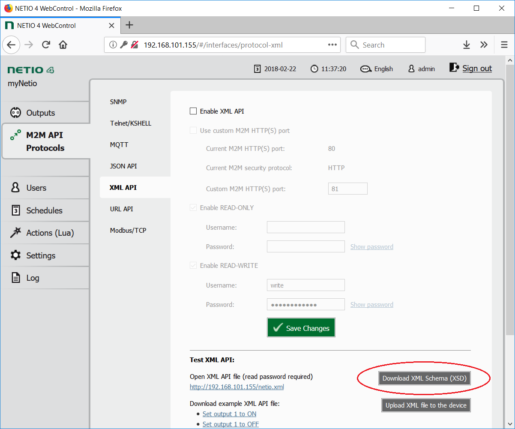Click Show password for READ-WRITE
Image resolution: width=515 pixels, height=429 pixels.
372,305
